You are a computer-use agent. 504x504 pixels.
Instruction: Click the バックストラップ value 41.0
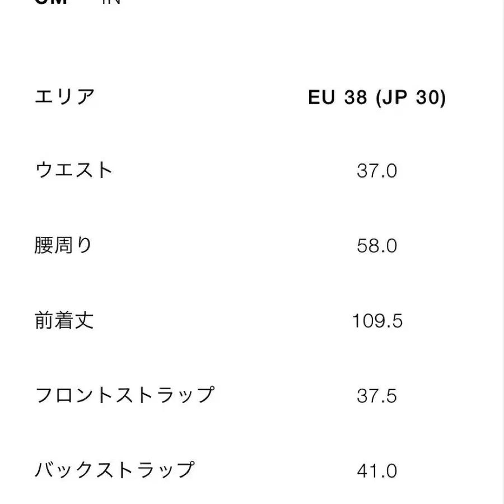point(377,471)
